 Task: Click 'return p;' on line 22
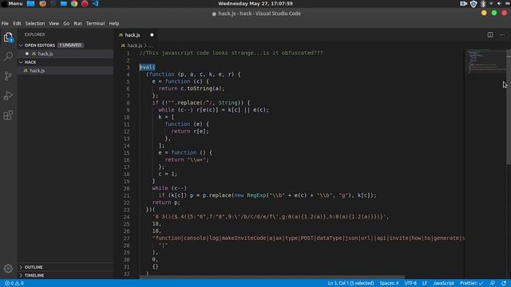pyautogui.click(x=166, y=202)
